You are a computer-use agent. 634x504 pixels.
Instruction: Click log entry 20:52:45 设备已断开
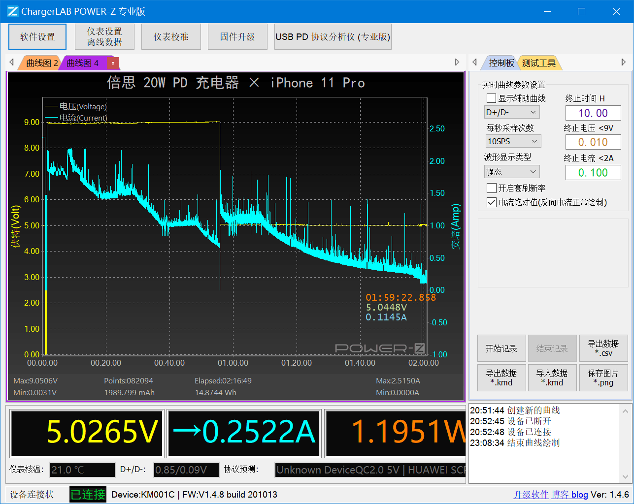[x=510, y=421]
